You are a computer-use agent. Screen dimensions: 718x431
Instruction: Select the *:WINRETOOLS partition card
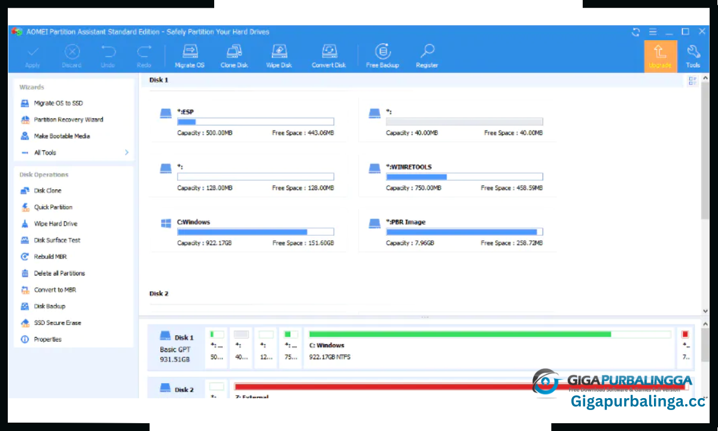click(x=457, y=177)
